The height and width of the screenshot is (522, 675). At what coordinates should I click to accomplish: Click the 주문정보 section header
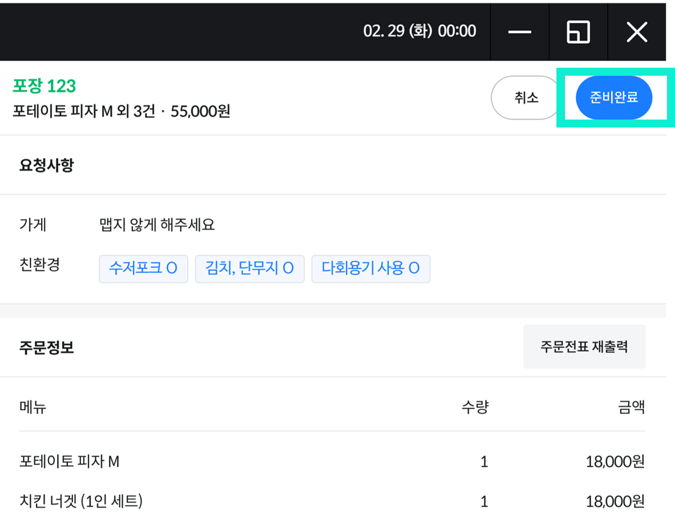[47, 347]
